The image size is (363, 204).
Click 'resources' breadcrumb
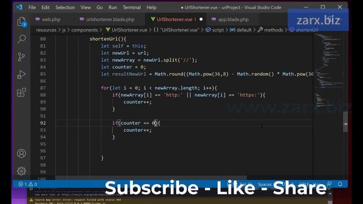tap(46, 30)
